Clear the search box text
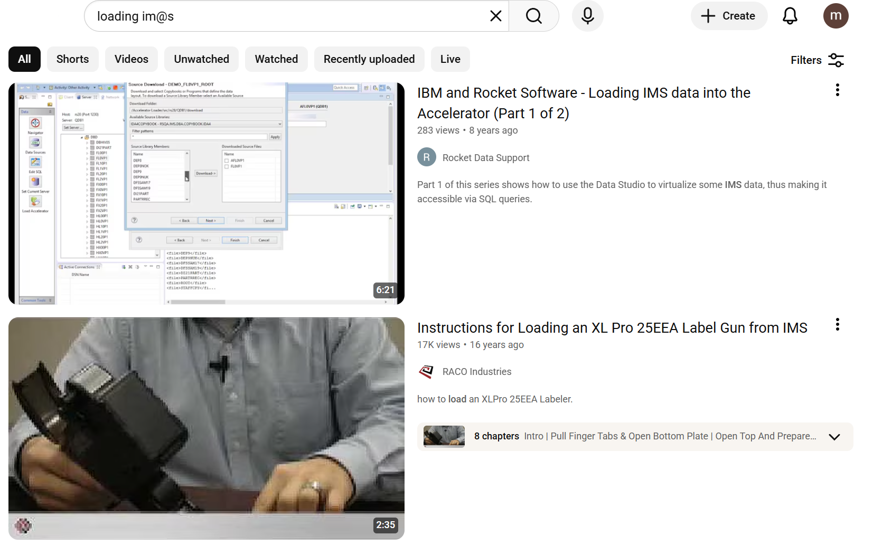Screen dimensions: 873x545 click(x=495, y=16)
